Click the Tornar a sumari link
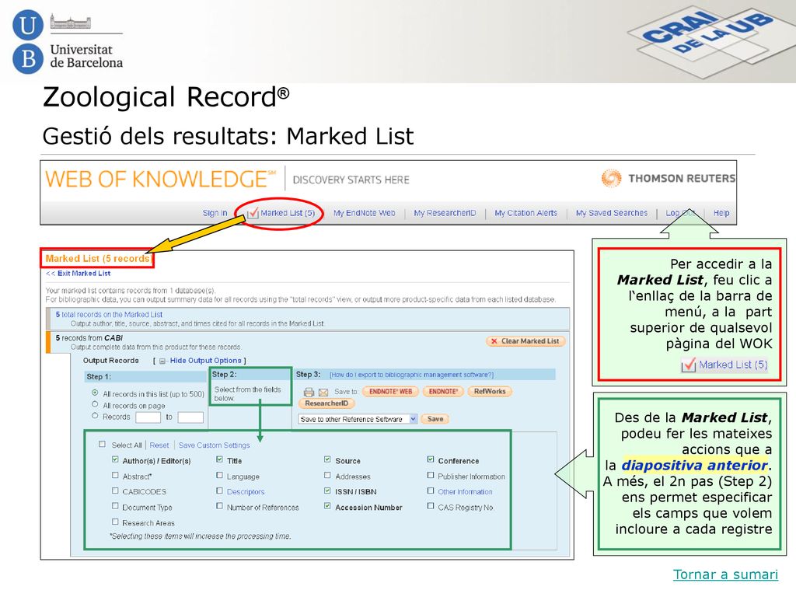This screenshot has height=597, width=796. pos(725,574)
